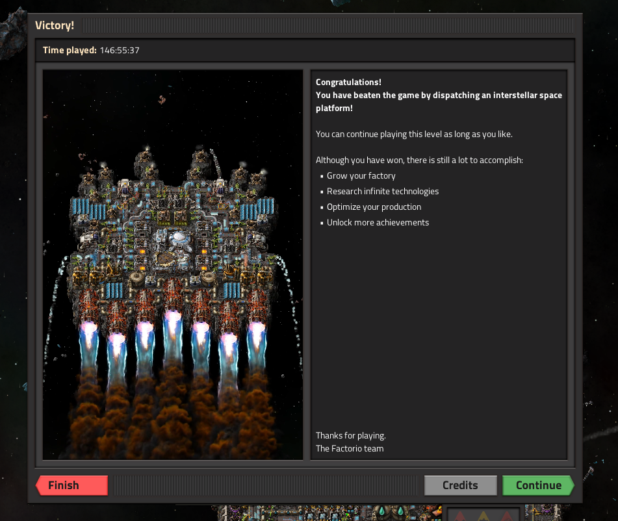Viewport: 618px width, 521px height.
Task: Click the Unlock more achievements bullet
Action: pyautogui.click(x=378, y=222)
